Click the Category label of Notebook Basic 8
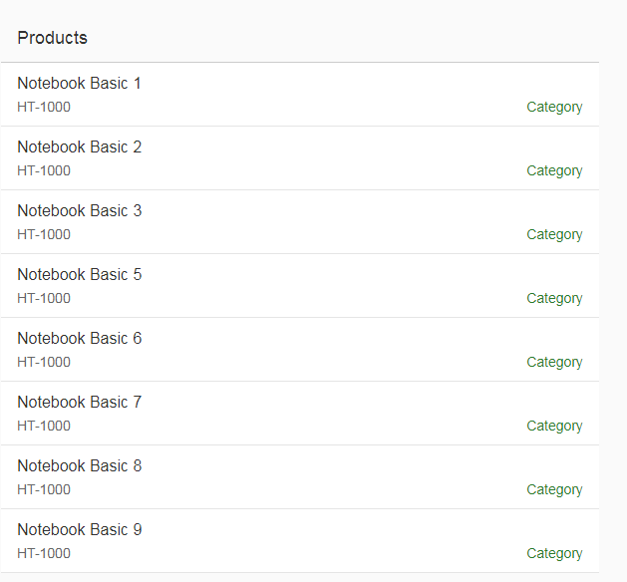627x582 pixels. [554, 490]
